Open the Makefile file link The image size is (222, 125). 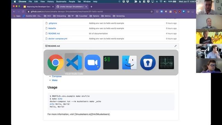[x=52, y=28]
